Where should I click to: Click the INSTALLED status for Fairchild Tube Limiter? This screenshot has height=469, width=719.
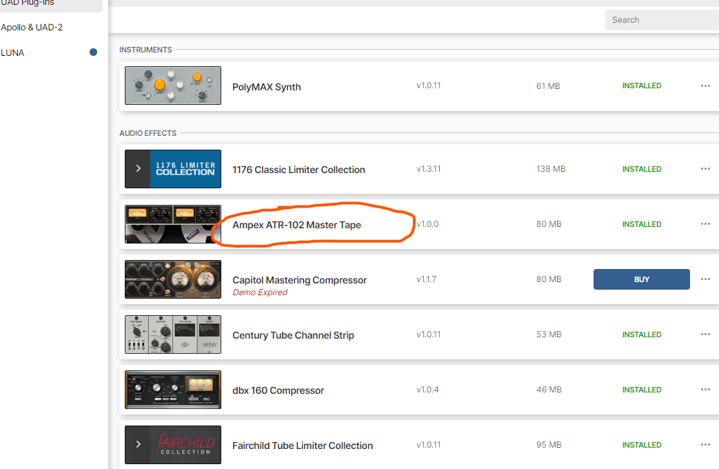[642, 445]
